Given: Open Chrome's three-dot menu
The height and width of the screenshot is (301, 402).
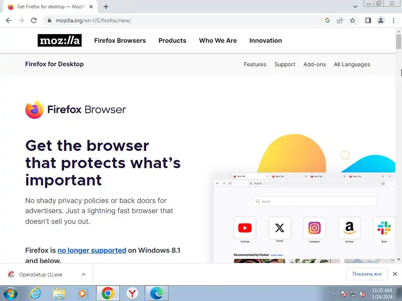Looking at the screenshot, I should [393, 20].
